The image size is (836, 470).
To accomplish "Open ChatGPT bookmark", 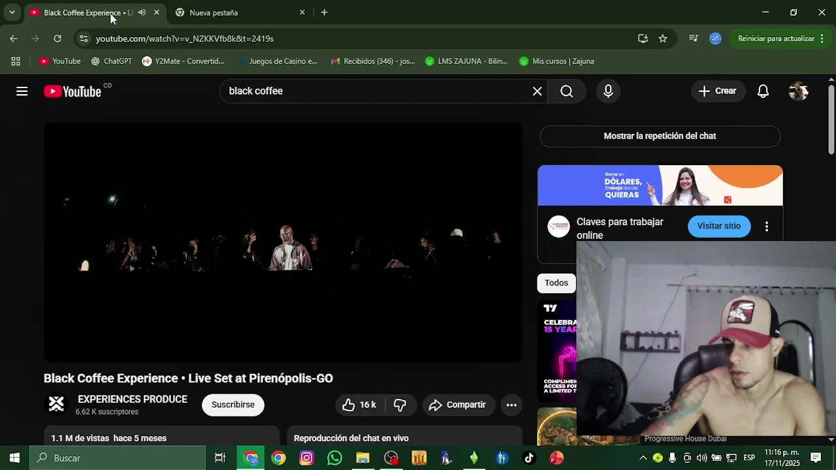I will click(112, 61).
